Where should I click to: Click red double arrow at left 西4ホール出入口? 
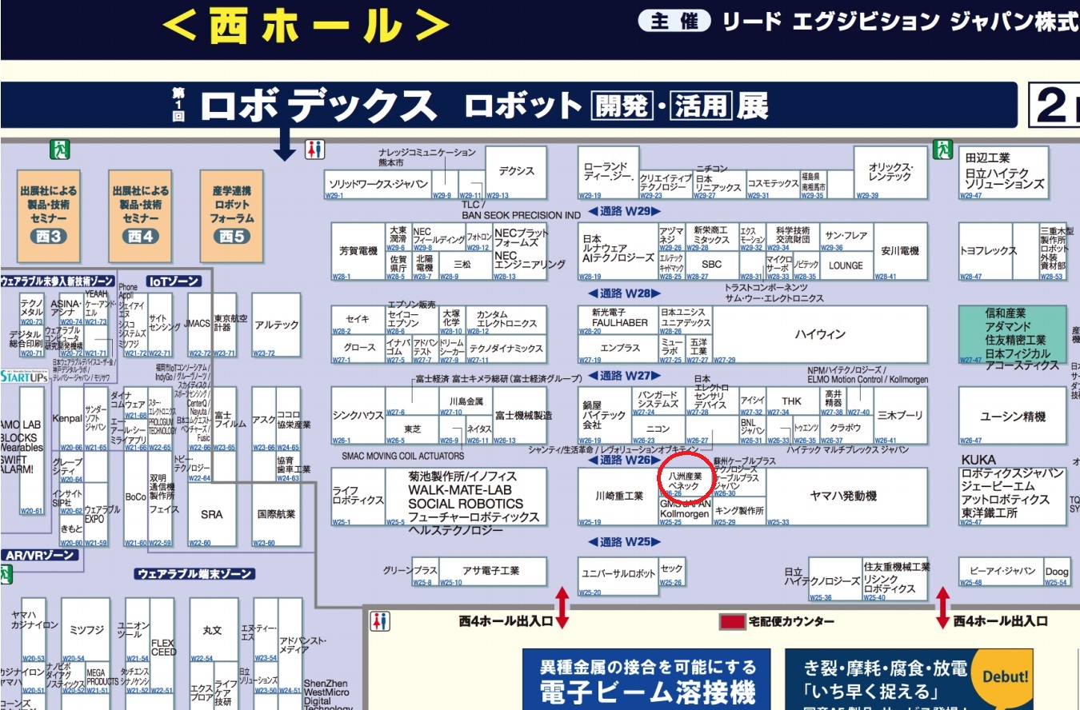click(x=562, y=608)
